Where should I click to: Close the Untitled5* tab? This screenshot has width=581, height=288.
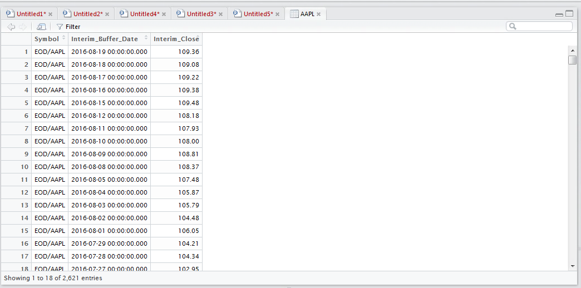tap(277, 14)
